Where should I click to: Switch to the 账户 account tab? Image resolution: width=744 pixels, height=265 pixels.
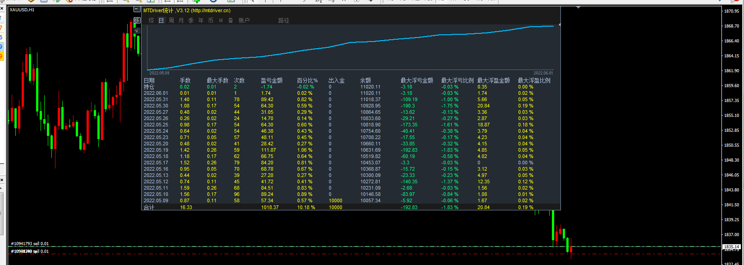coord(244,20)
